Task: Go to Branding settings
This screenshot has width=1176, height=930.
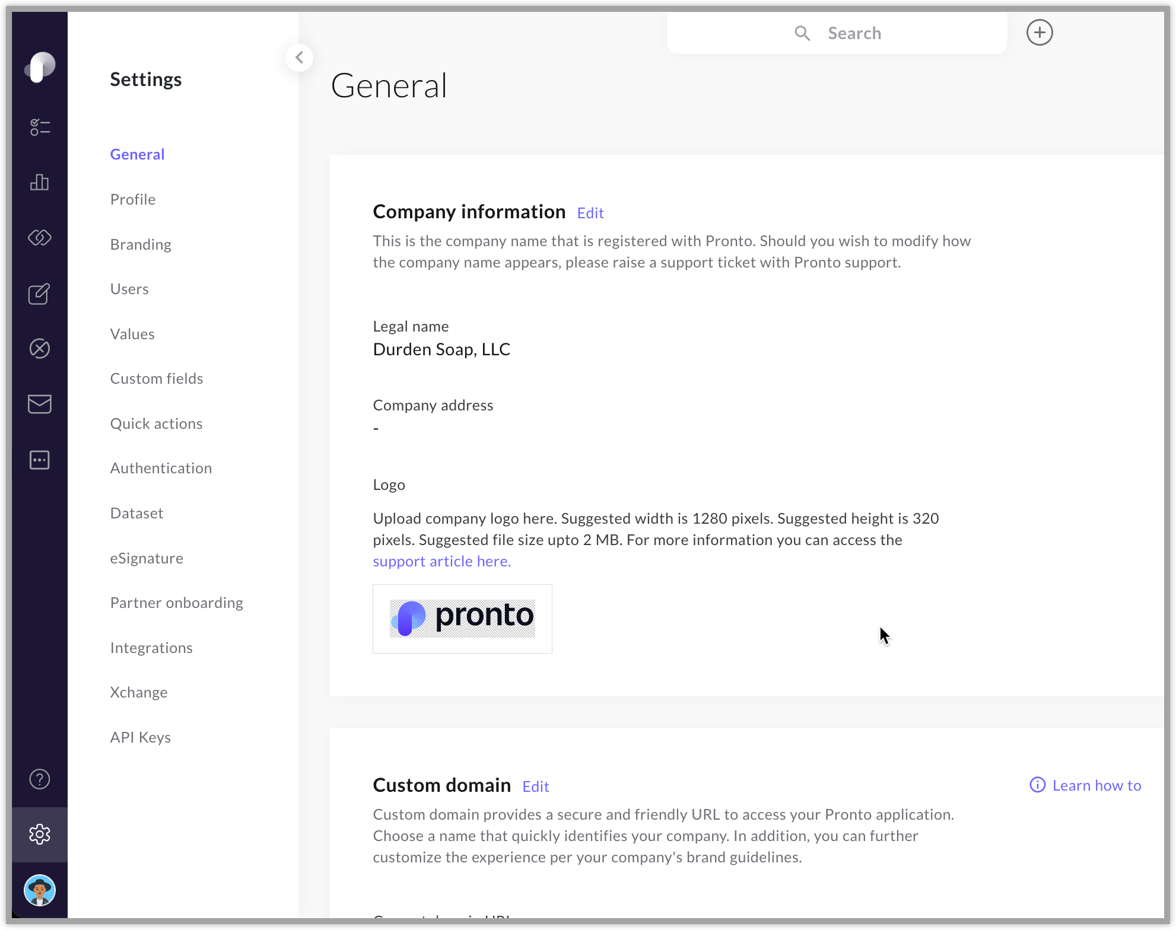Action: 141,244
